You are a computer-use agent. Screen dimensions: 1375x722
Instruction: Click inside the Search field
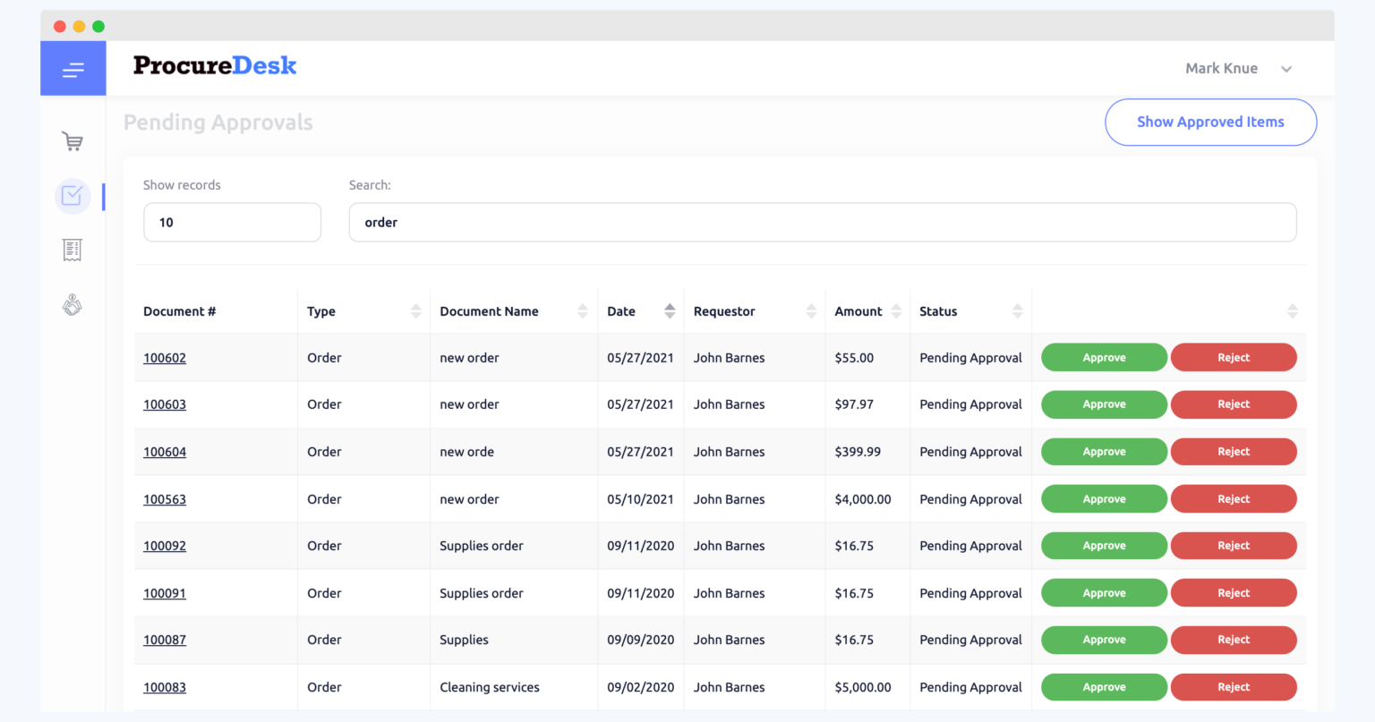point(823,222)
